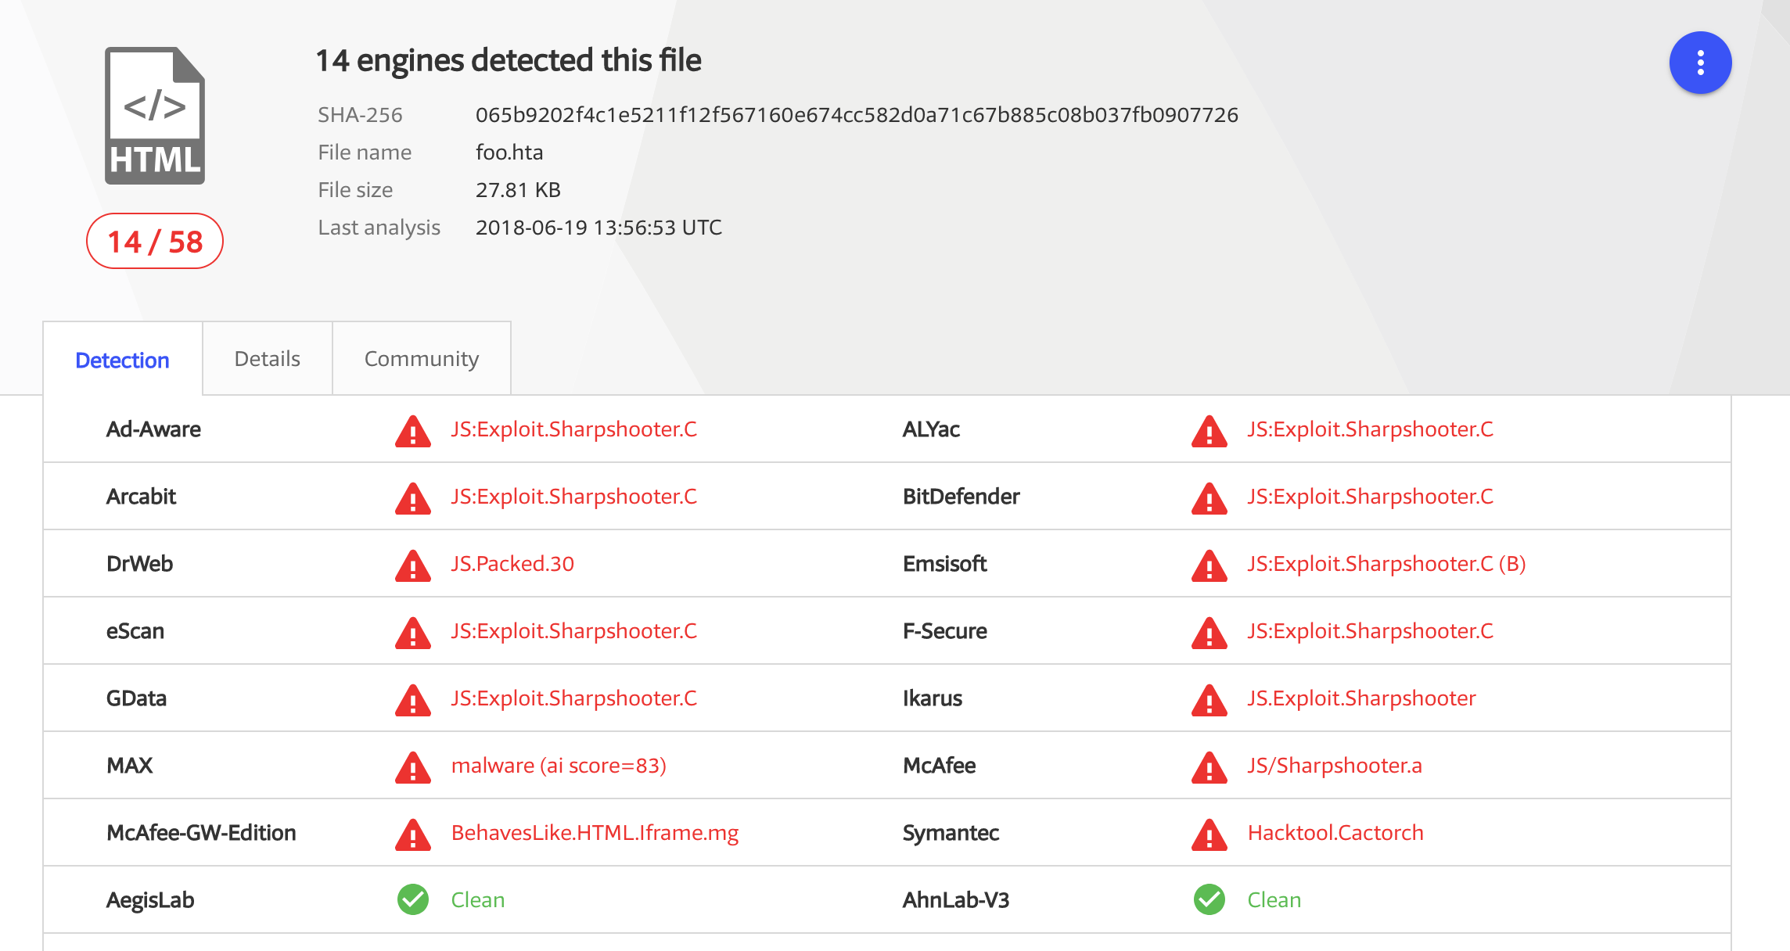
Task: Click the warning icon beside Arcabit result
Action: pos(413,498)
